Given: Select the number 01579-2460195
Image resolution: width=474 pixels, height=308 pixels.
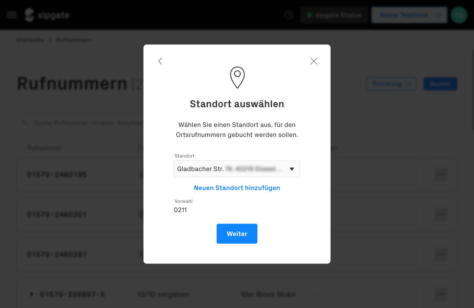Looking at the screenshot, I should coord(57,174).
